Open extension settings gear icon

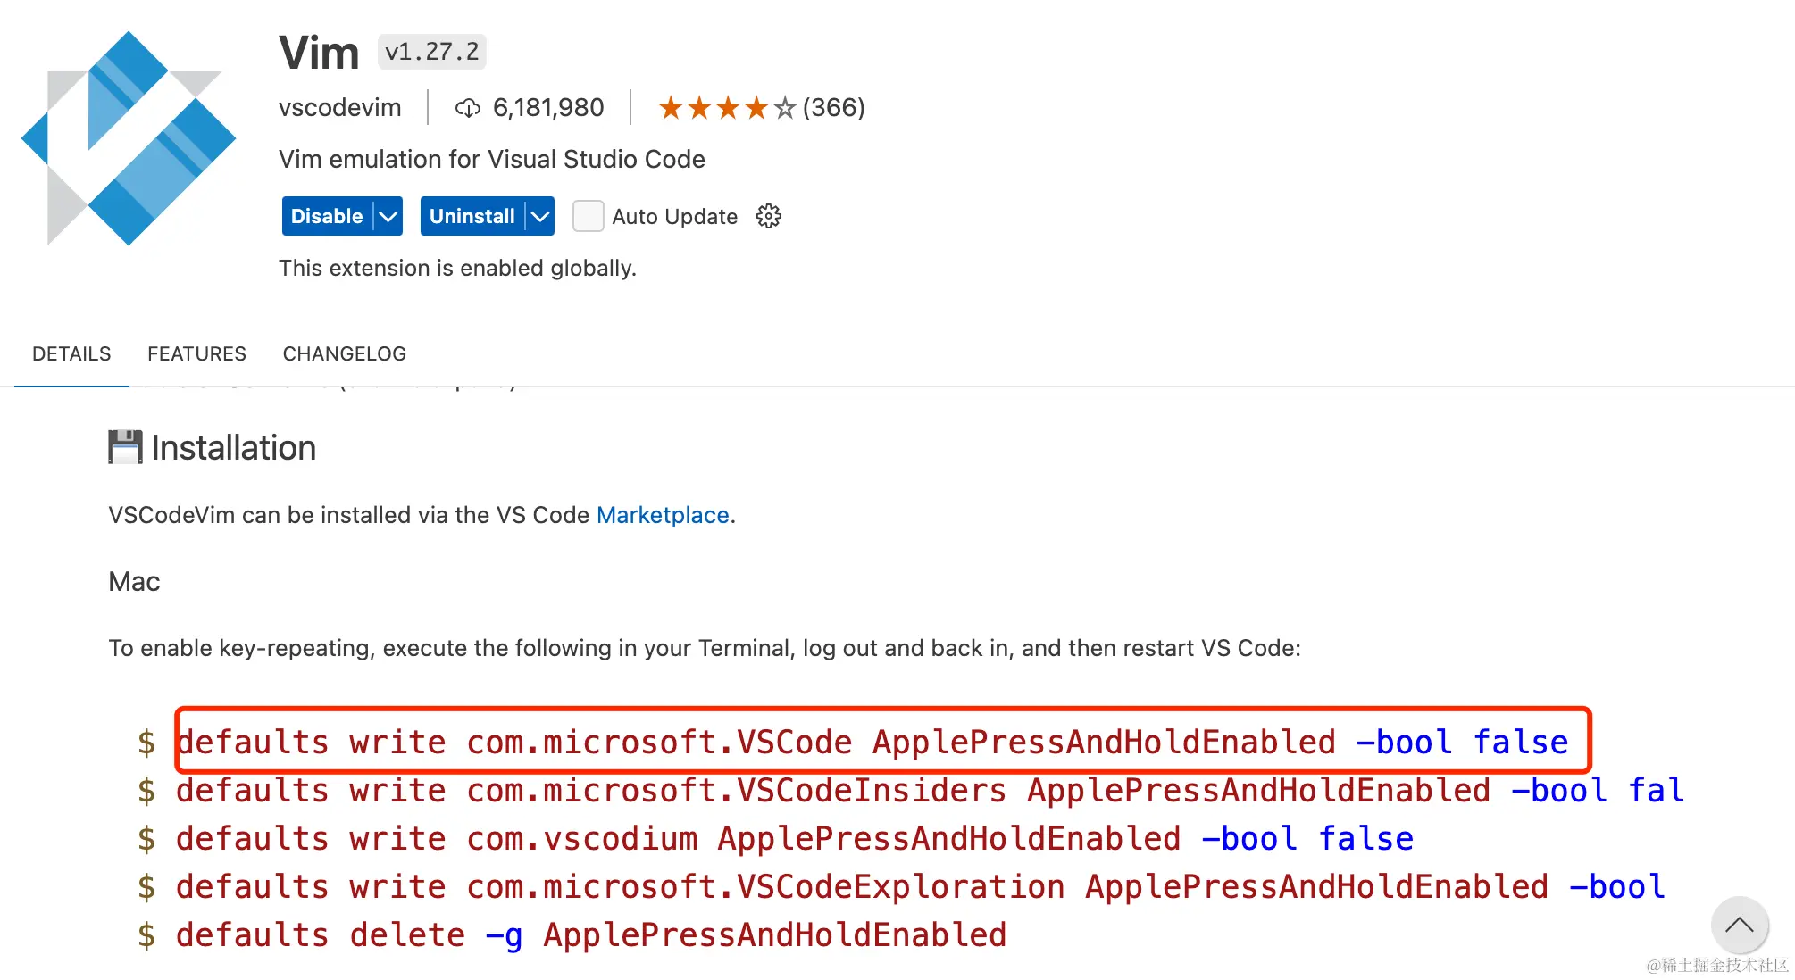(x=768, y=216)
